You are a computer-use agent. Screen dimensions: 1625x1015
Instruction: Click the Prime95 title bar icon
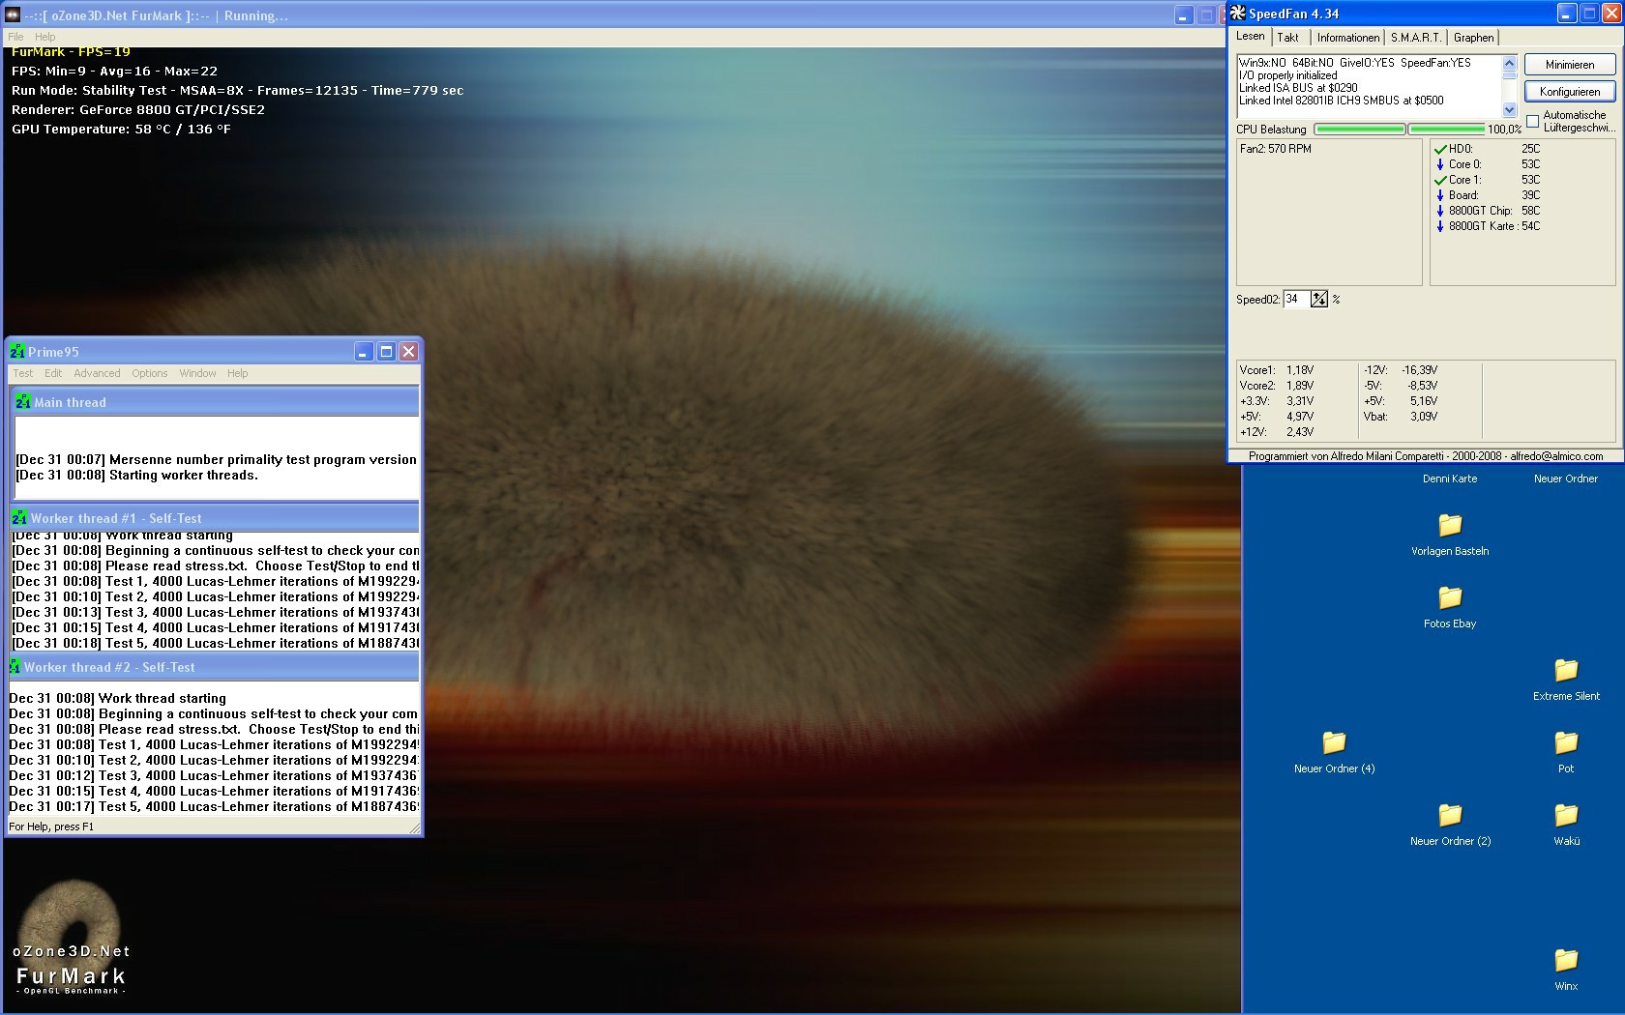click(17, 352)
